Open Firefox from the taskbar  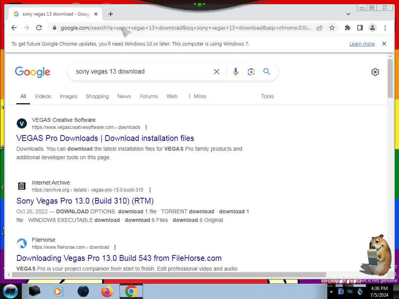(107, 291)
